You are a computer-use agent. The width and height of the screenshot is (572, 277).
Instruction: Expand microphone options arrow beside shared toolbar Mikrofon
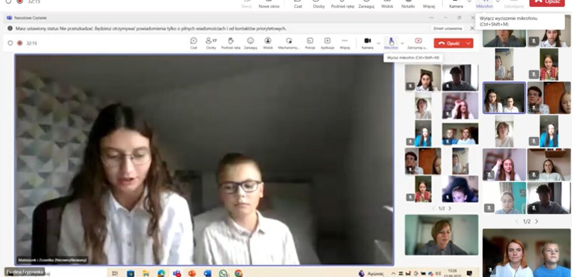click(402, 43)
